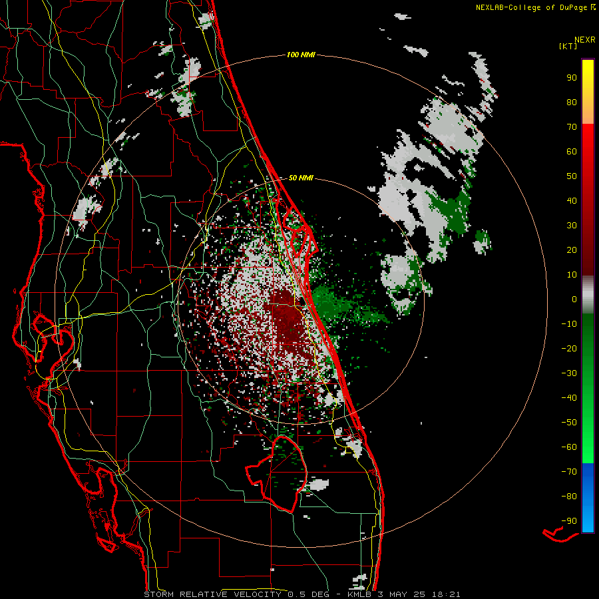This screenshot has height=599, width=599.
Task: Click the -40 knot scale value
Action: (569, 398)
